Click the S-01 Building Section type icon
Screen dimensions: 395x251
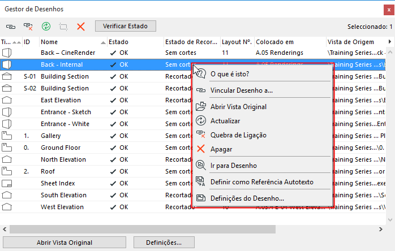7,76
